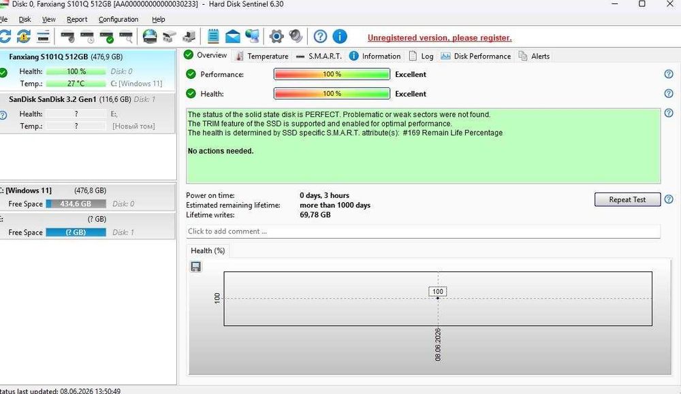Click the globe-with-monitor network icon
681x394 pixels.
[253, 37]
